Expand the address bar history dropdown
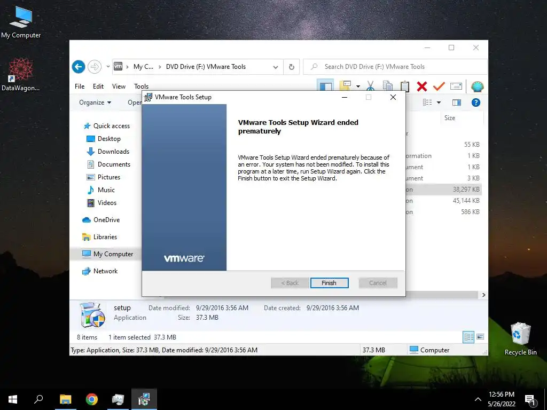The height and width of the screenshot is (410, 547). (x=276, y=67)
